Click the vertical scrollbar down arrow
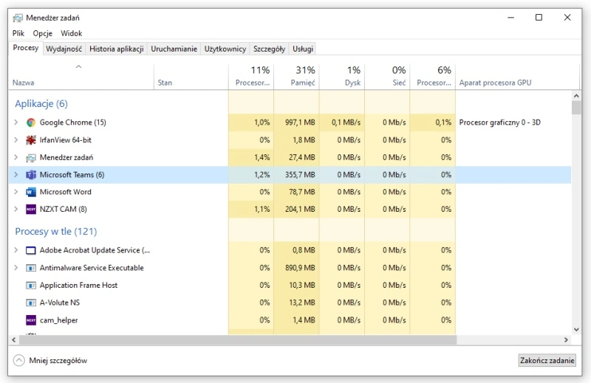Screen dimensions: 591x383 (x=577, y=328)
